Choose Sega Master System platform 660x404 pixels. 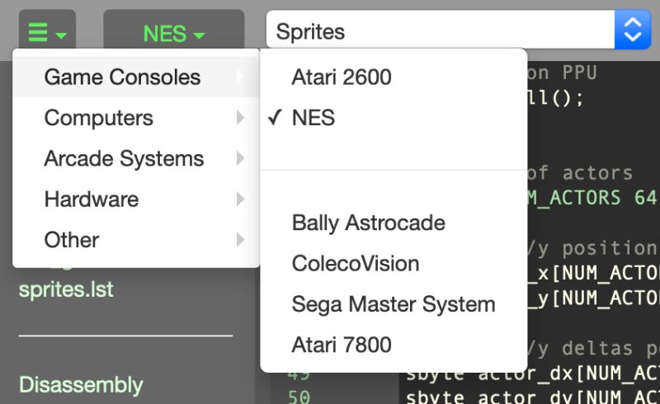[x=394, y=304]
